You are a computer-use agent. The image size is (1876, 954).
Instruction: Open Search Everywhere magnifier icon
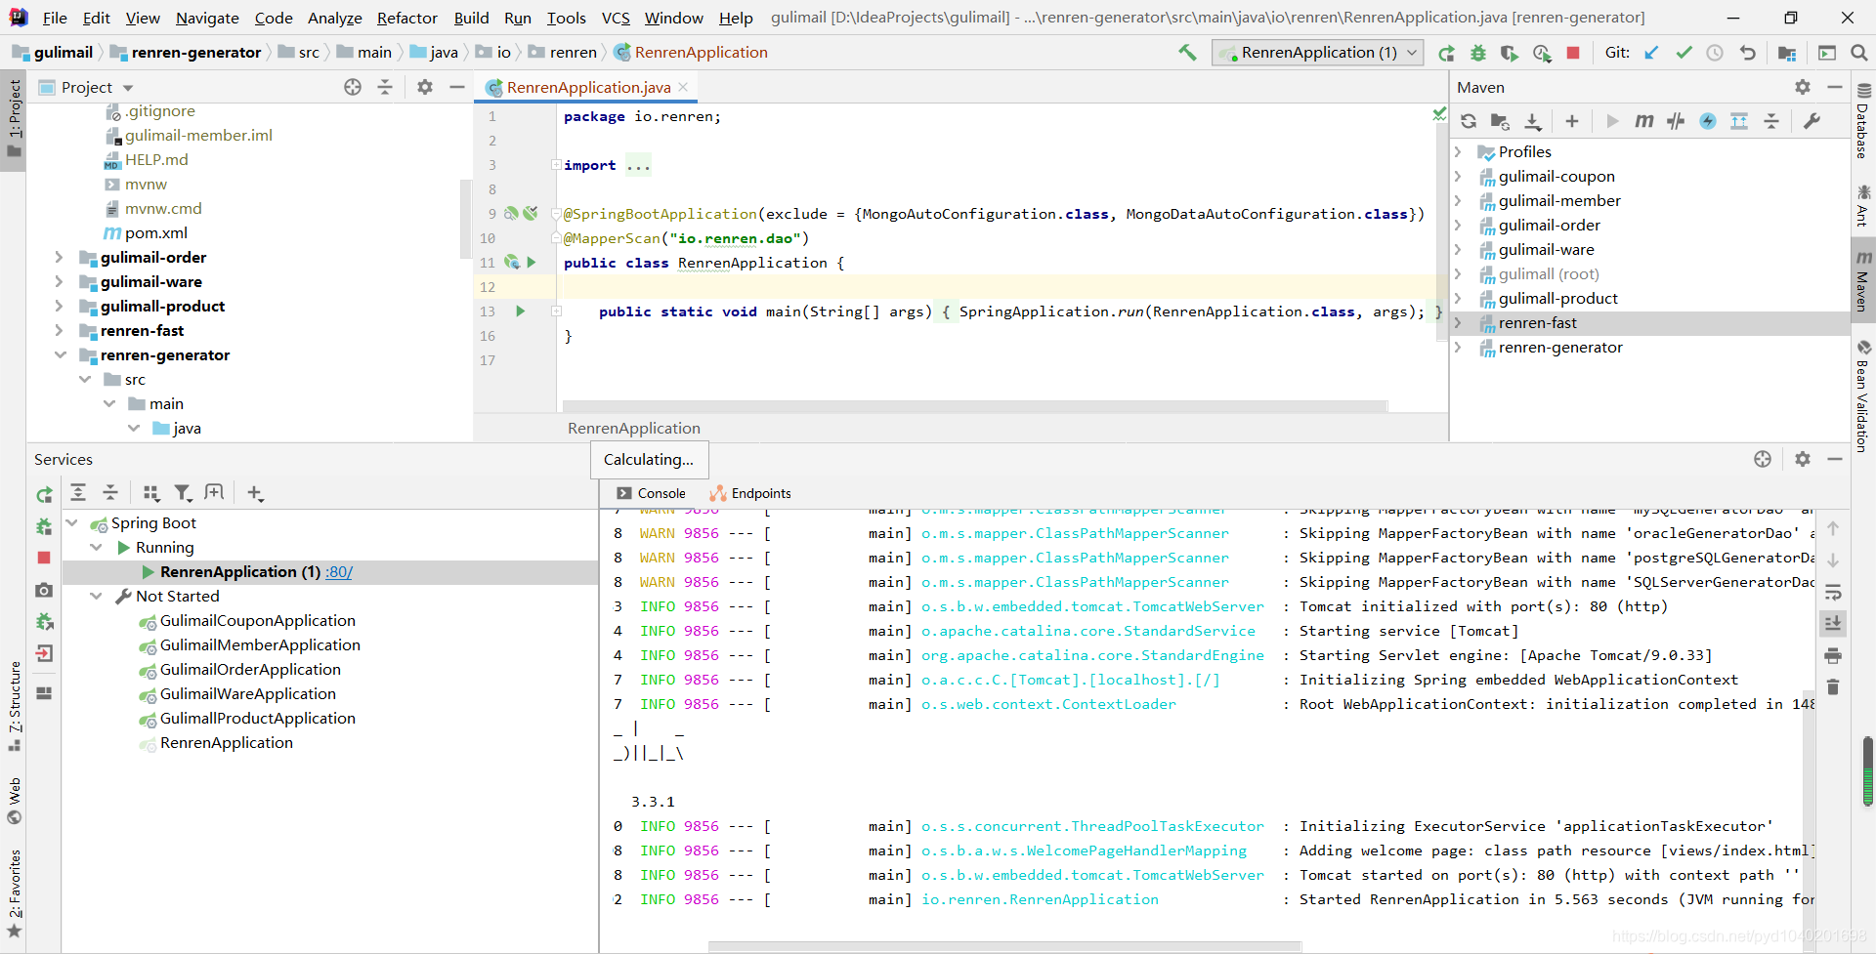click(1858, 53)
